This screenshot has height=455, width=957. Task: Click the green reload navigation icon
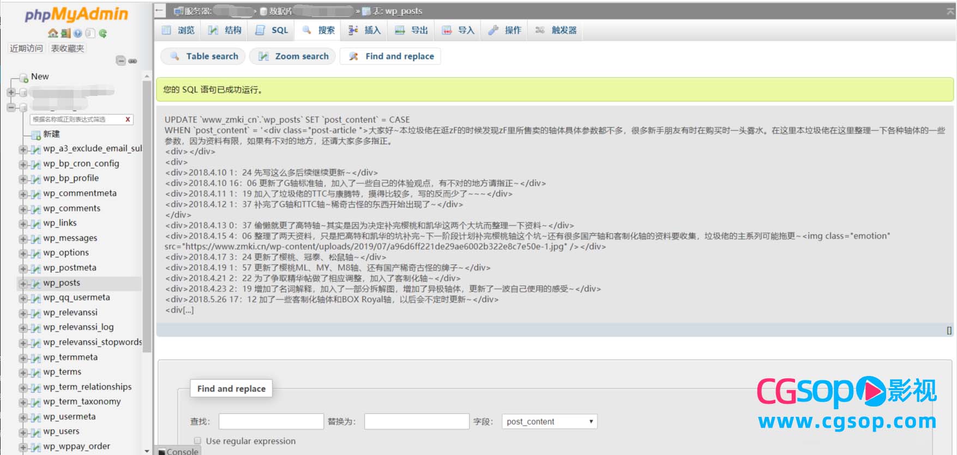pos(103,33)
